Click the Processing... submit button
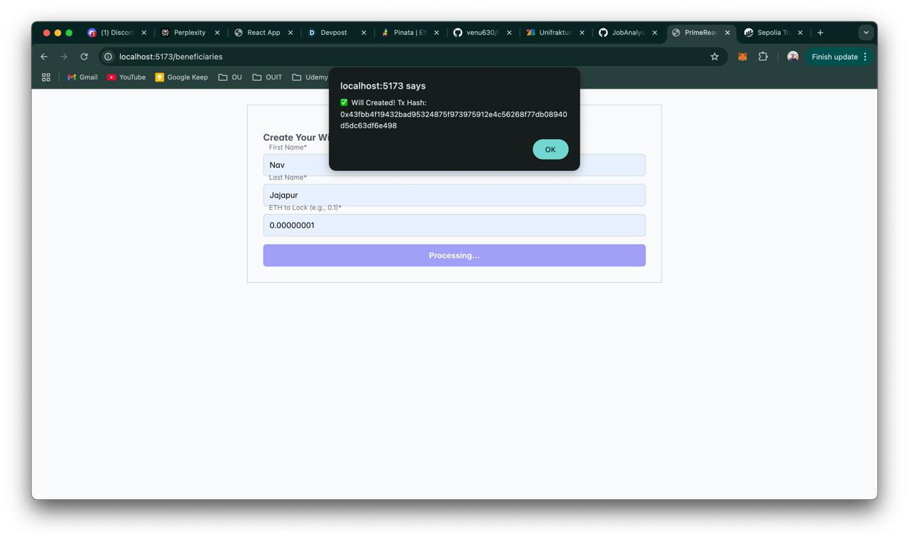Screen dimensions: 909x541 click(x=454, y=255)
